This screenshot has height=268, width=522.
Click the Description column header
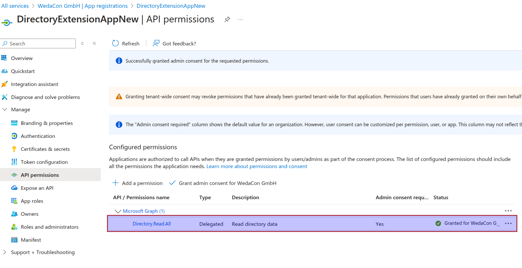tap(246, 197)
